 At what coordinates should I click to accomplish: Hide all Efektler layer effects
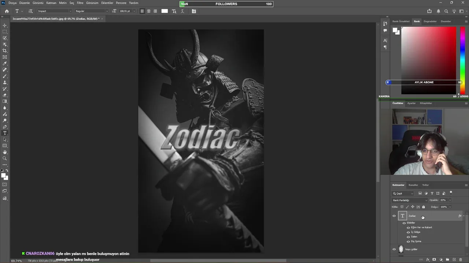coord(404,223)
